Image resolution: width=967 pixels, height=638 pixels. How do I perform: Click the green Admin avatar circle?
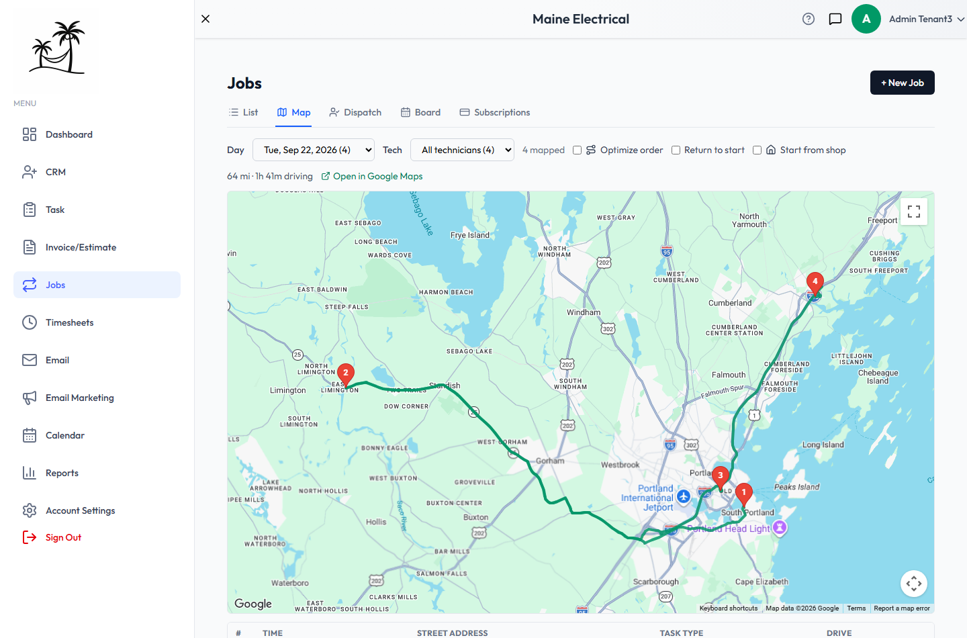[x=866, y=19]
